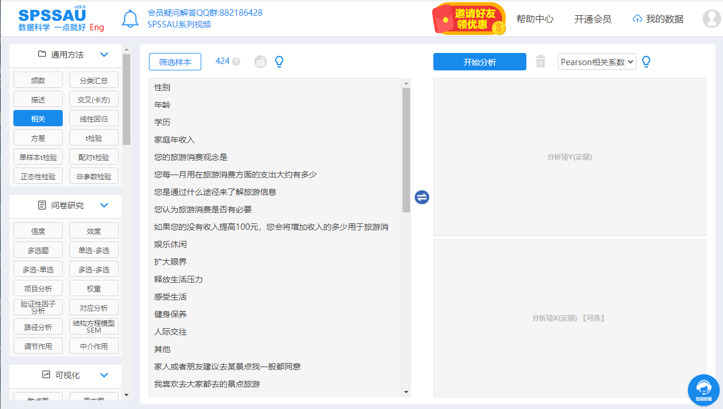Open the 智能客服 chat bubble
This screenshot has width=723, height=409.
[704, 390]
